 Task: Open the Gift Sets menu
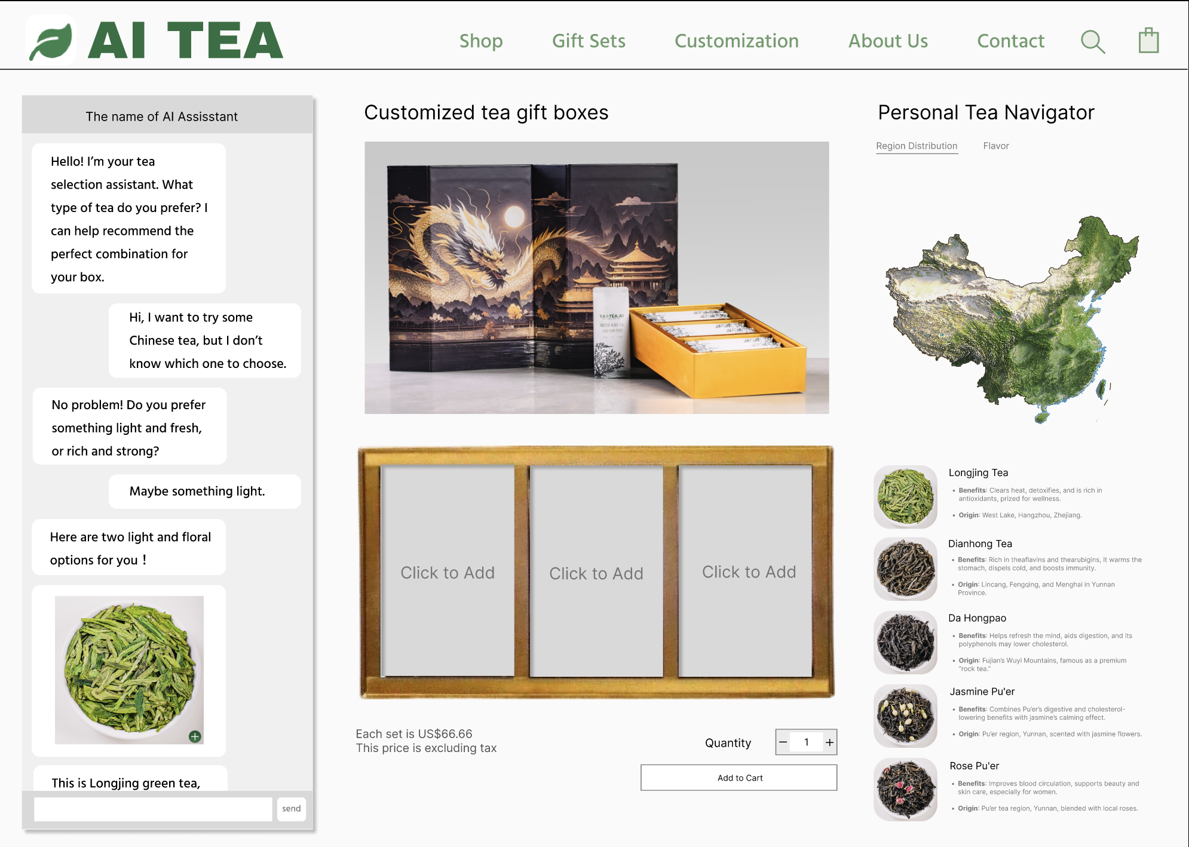click(x=589, y=41)
